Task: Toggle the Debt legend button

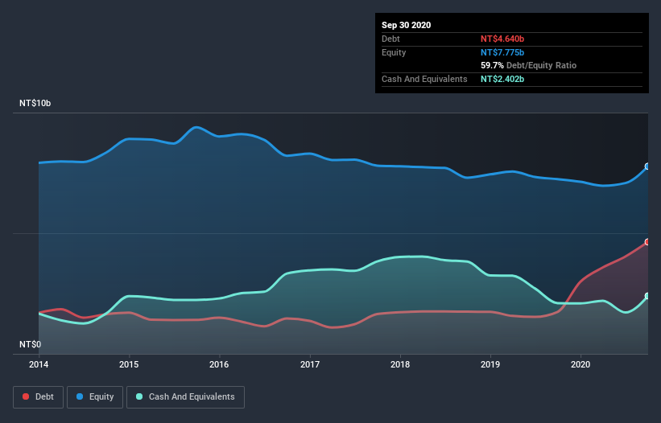Action: (39, 397)
